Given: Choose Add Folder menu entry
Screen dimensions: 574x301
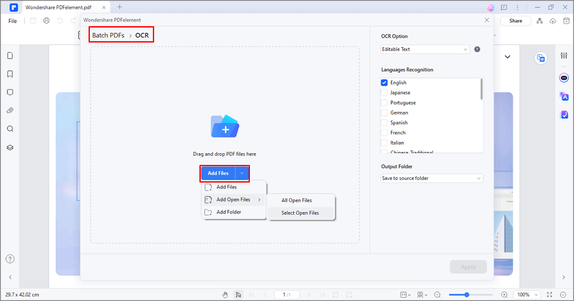Looking at the screenshot, I should coord(234,212).
